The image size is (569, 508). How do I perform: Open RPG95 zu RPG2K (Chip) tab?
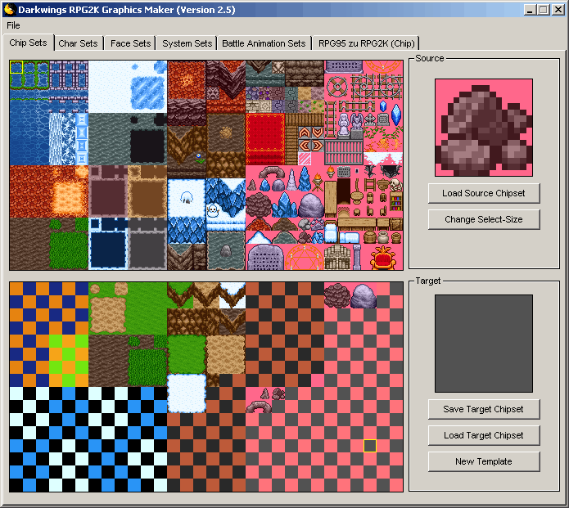(366, 43)
